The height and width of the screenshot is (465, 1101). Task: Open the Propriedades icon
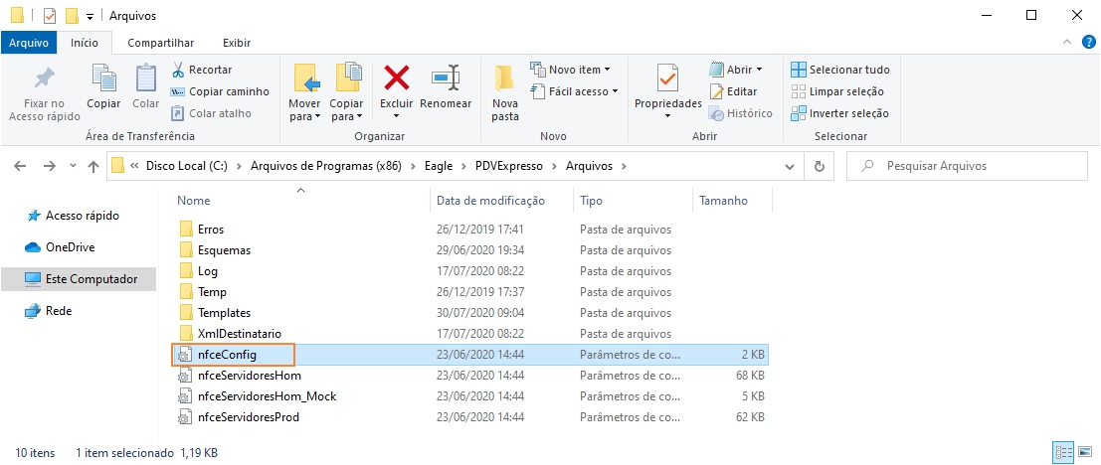(x=667, y=78)
